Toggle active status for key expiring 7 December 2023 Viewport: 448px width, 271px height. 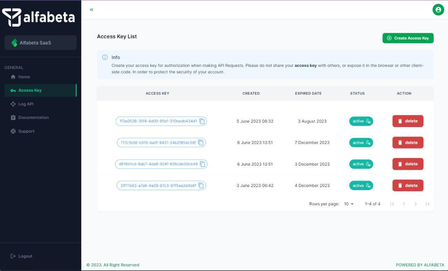(x=361, y=143)
